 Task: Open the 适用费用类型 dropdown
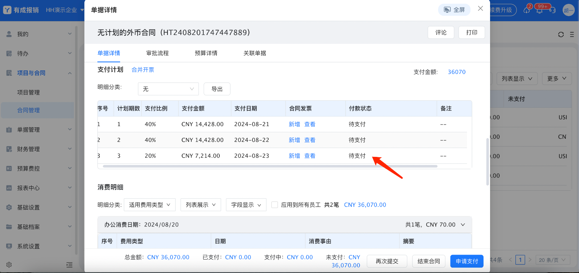(x=150, y=205)
